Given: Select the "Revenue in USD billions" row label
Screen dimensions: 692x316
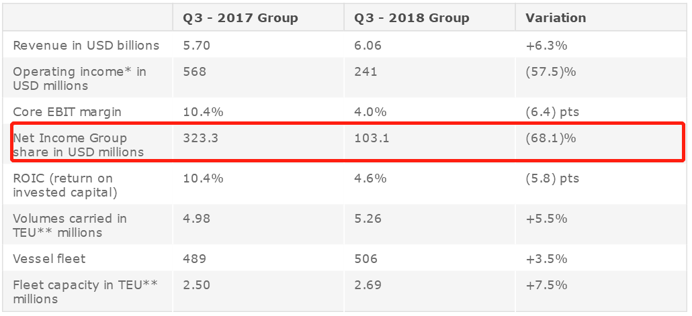Looking at the screenshot, I should click(x=86, y=46).
